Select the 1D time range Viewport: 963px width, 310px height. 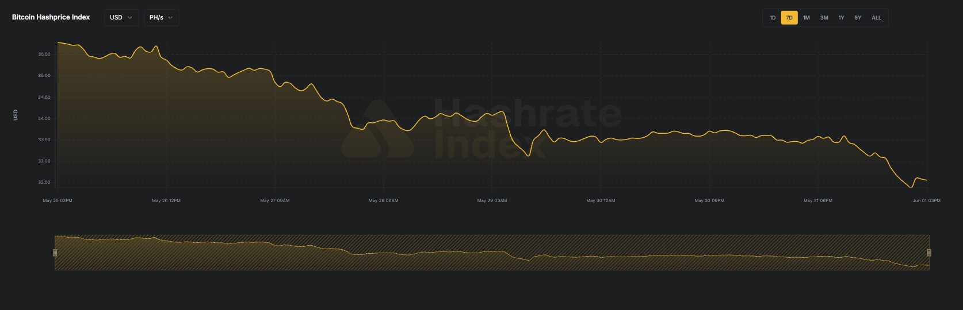pos(773,18)
